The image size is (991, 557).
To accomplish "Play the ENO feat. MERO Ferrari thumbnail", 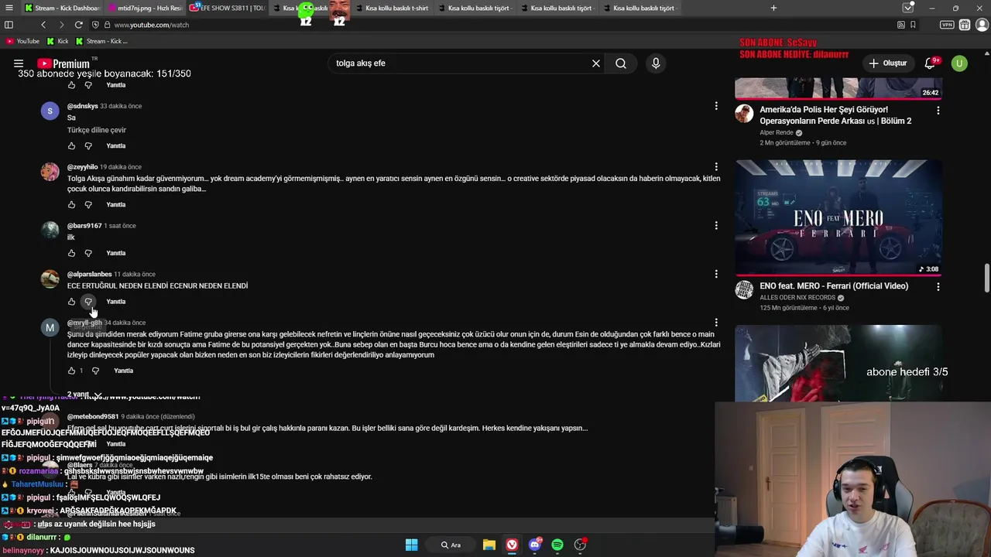I will click(838, 217).
